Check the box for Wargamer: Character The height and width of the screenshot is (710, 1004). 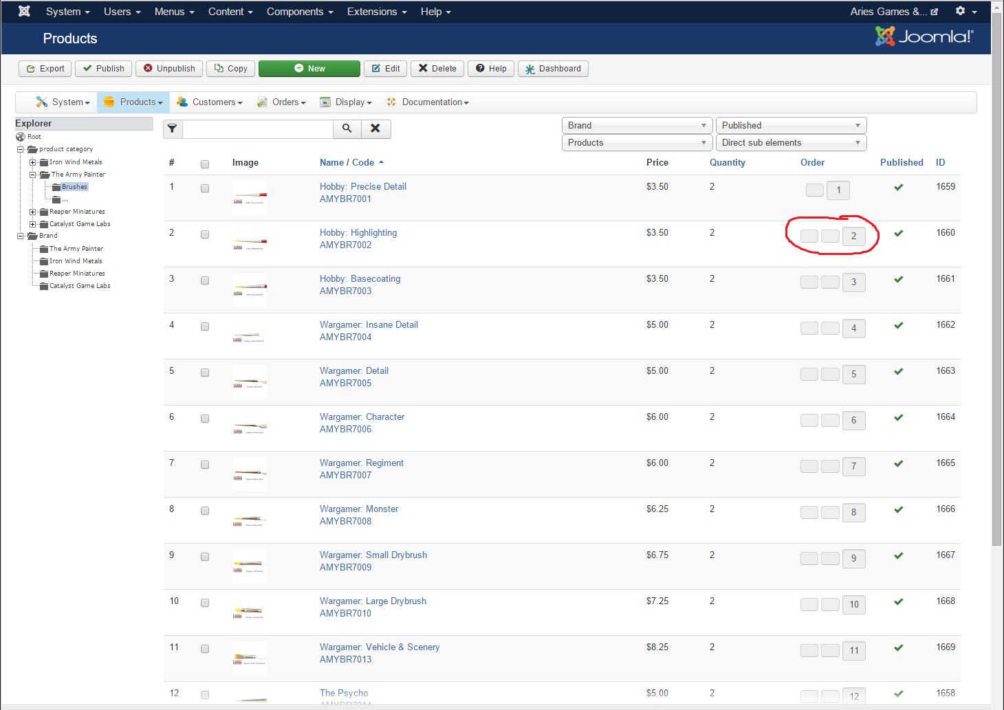205,419
